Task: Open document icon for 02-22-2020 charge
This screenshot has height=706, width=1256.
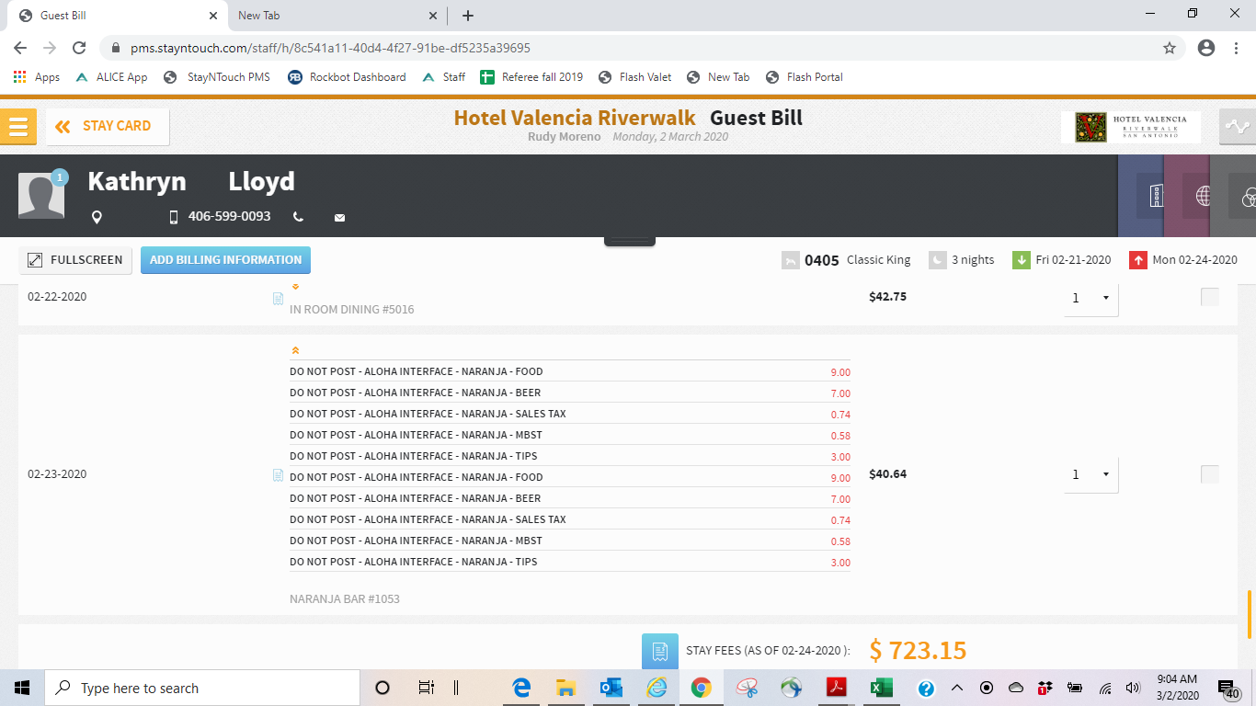Action: click(278, 299)
